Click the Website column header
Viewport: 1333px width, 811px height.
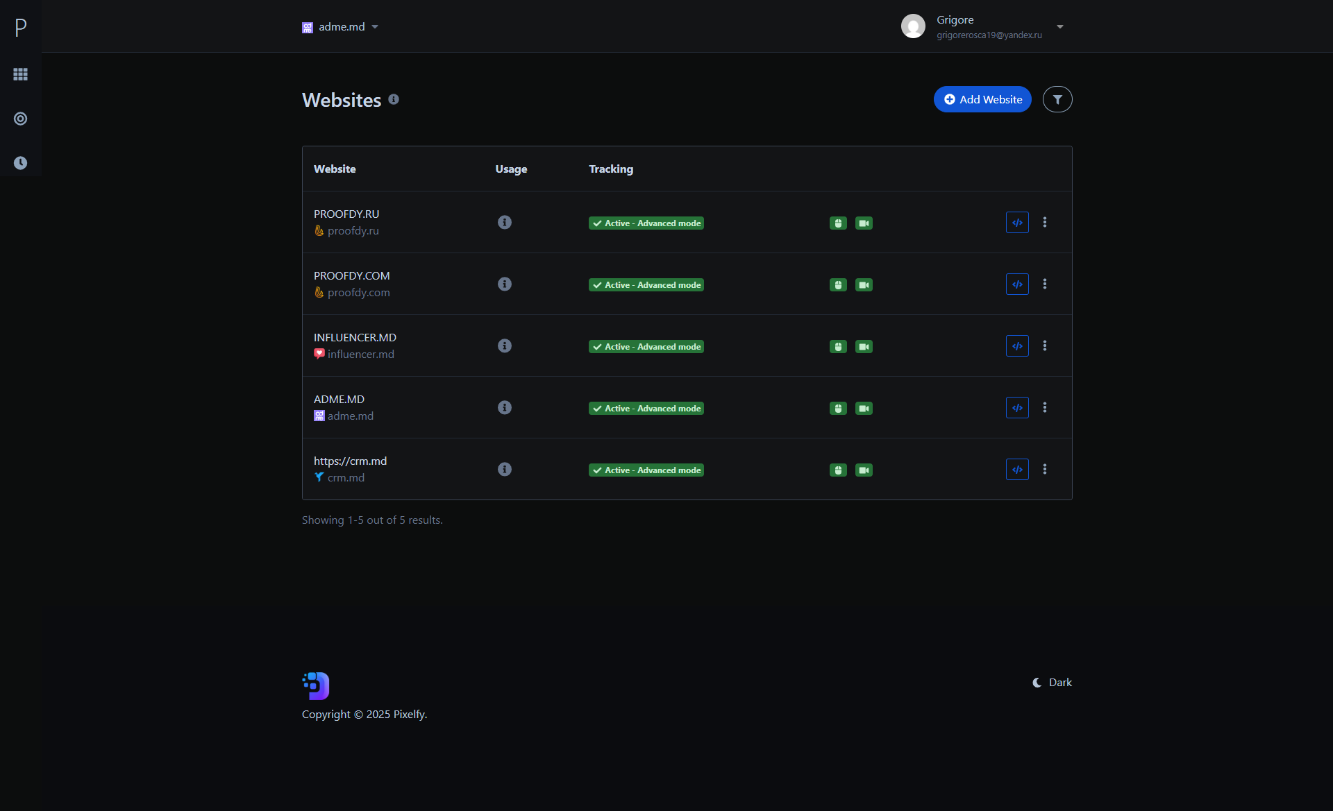pyautogui.click(x=335, y=169)
